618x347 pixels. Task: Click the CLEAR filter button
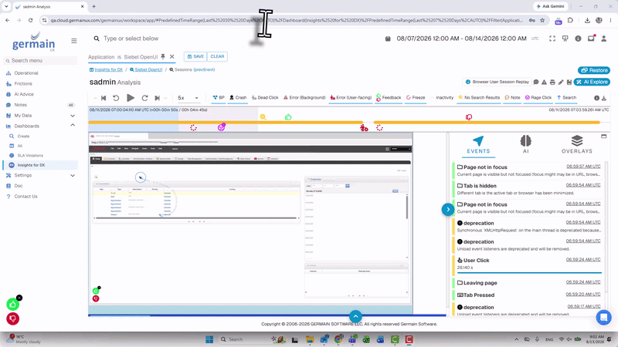click(x=217, y=56)
